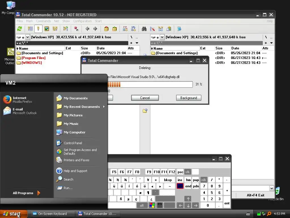This screenshot has width=290, height=218.
Task: Open right panel directory history arrow
Action: 271,43
